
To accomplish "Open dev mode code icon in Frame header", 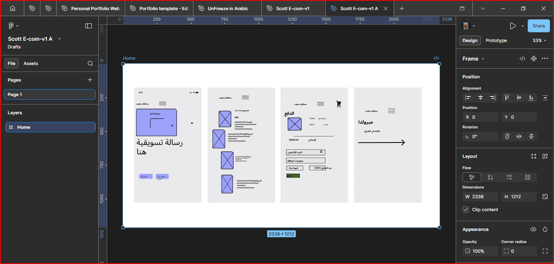I will click(522, 58).
